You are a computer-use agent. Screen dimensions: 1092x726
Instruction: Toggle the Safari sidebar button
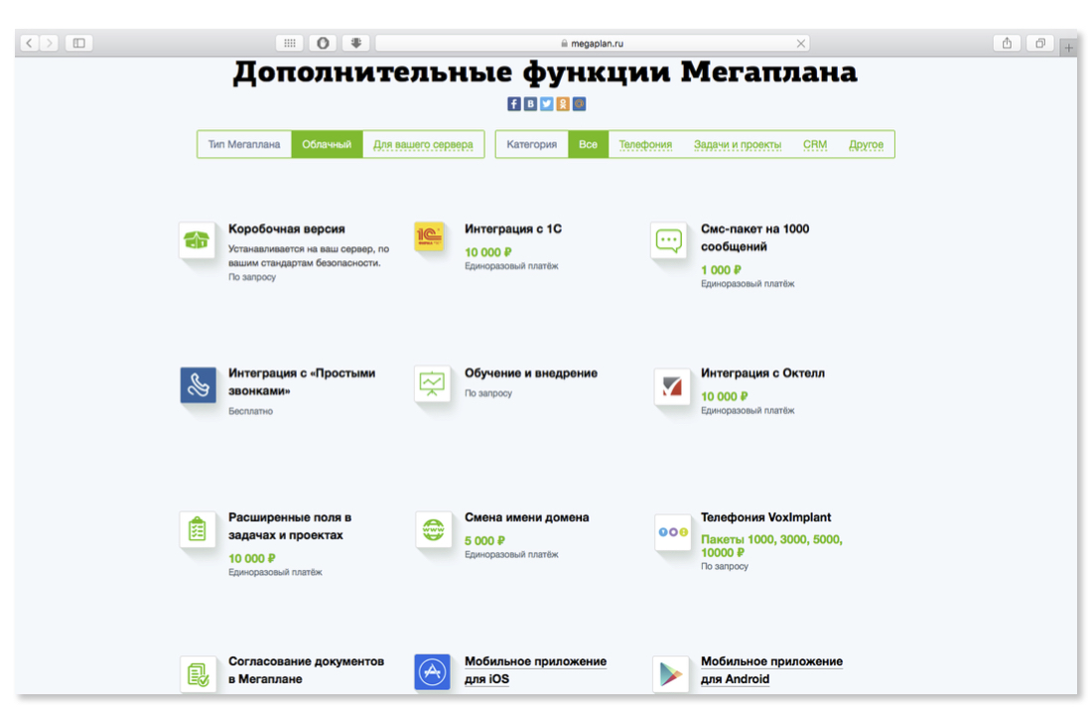coord(79,43)
